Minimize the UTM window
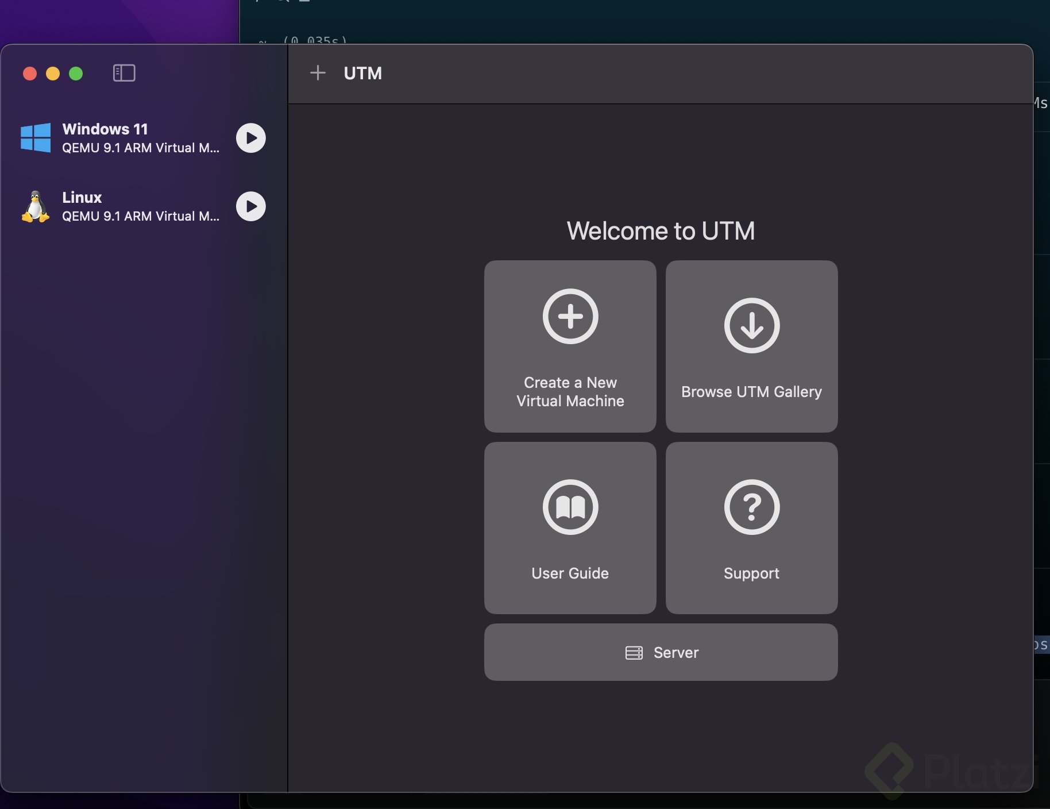Screen dimensions: 1050x809 [x=53, y=74]
